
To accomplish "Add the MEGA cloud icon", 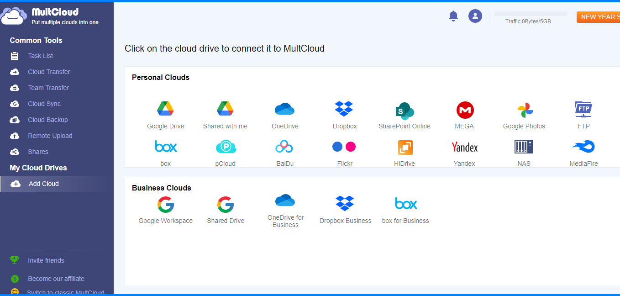I will coord(465,110).
